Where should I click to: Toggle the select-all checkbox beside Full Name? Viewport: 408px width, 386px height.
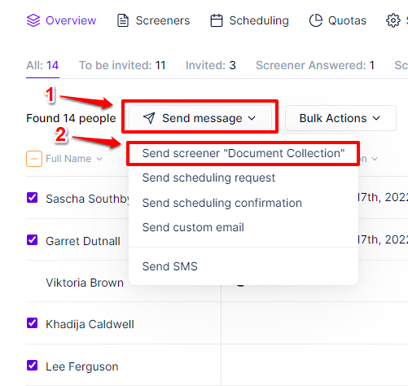pyautogui.click(x=34, y=159)
